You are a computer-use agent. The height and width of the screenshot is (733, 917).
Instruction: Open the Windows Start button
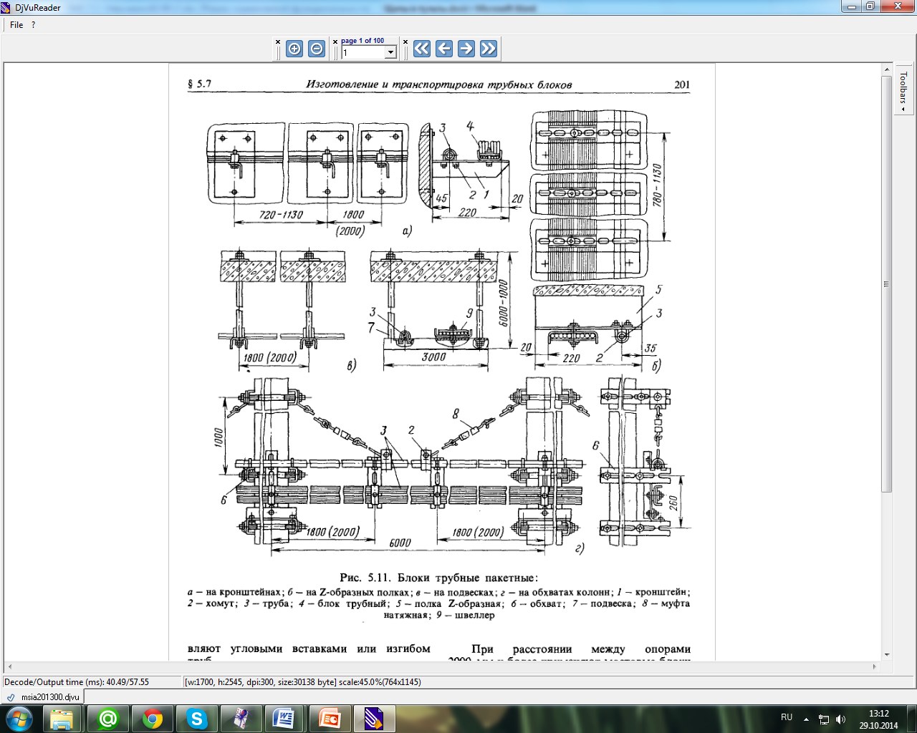(19, 718)
